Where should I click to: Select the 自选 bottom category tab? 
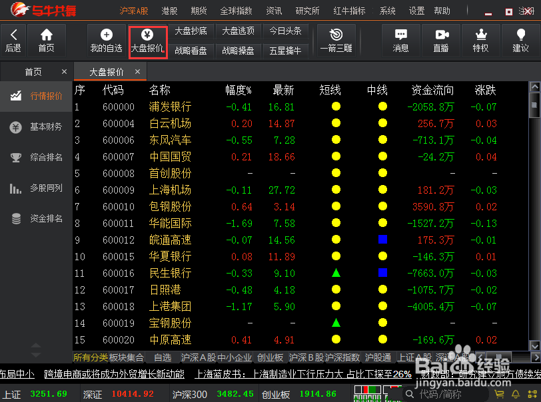click(163, 357)
